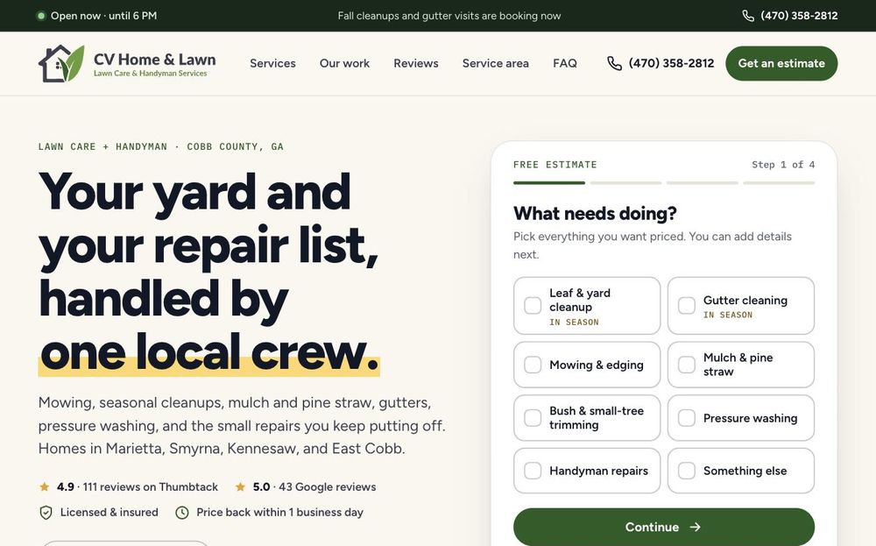Click the green open-now status dot
The height and width of the screenshot is (546, 876).
(41, 16)
